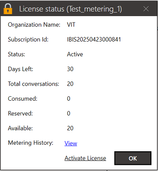Click the organization name value VIT
Image resolution: width=158 pixels, height=171 pixels.
coord(71,25)
